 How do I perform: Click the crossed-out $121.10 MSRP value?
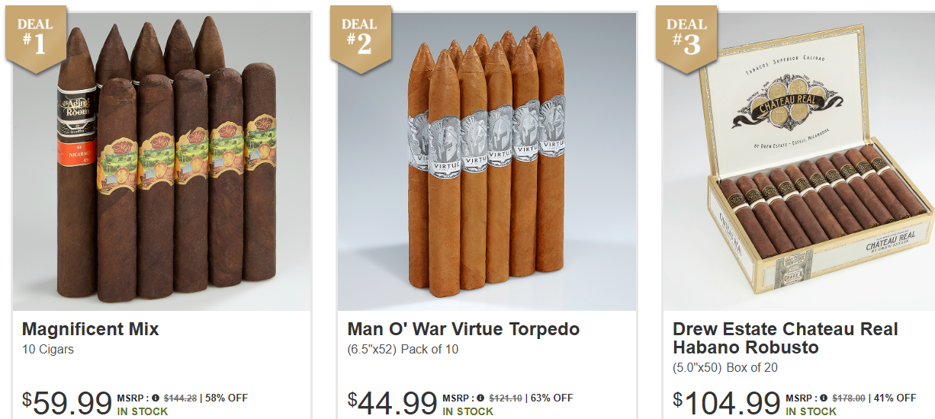point(506,398)
